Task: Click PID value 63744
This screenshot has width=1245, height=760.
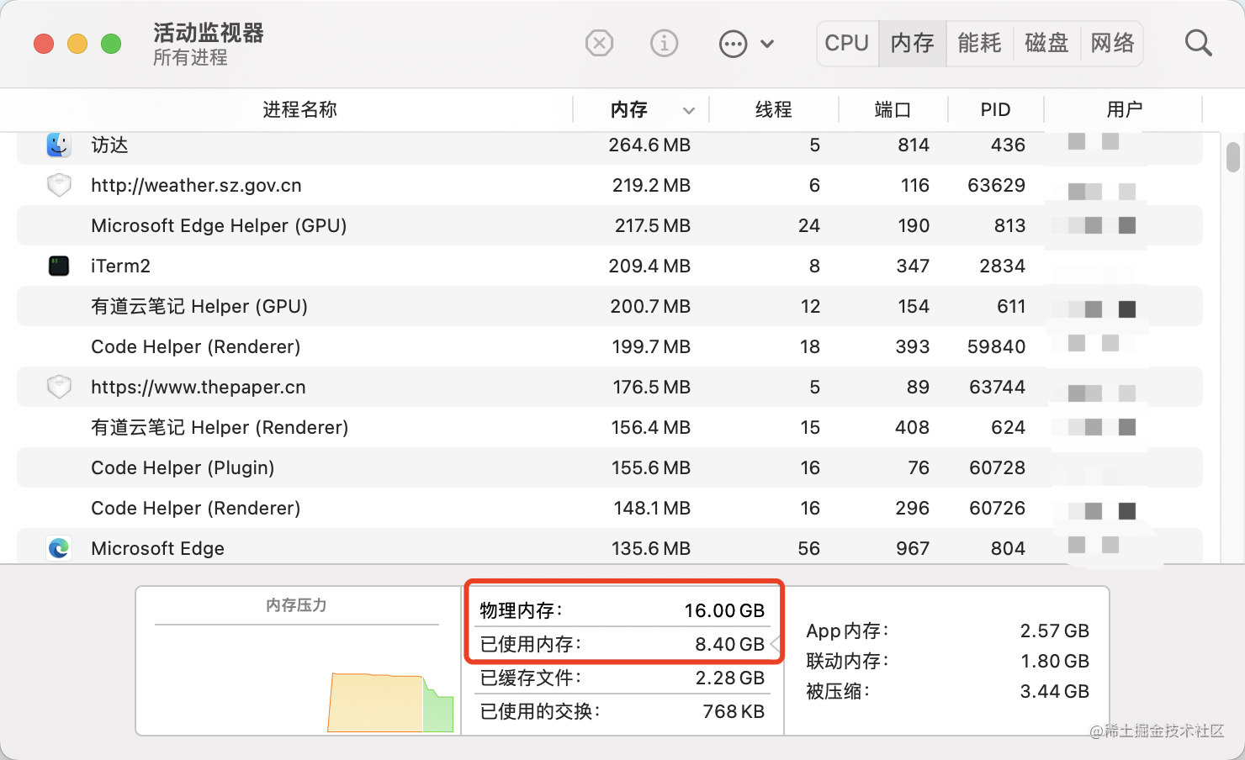Action: [x=997, y=387]
